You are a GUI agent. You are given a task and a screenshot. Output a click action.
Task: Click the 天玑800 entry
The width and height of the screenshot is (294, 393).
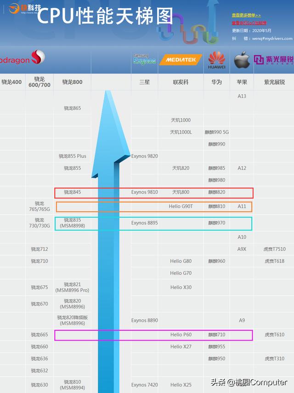(x=181, y=192)
